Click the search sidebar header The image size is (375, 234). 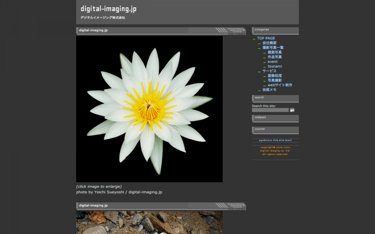point(275,98)
